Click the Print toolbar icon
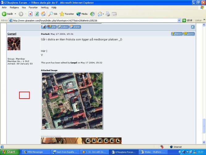Image resolution: width=206 pixels, height=155 pixels. 108,14
